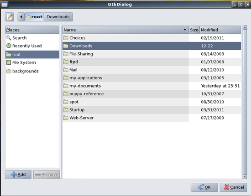Click the Recently Used clock icon
The height and width of the screenshot is (196, 251).
click(9, 46)
